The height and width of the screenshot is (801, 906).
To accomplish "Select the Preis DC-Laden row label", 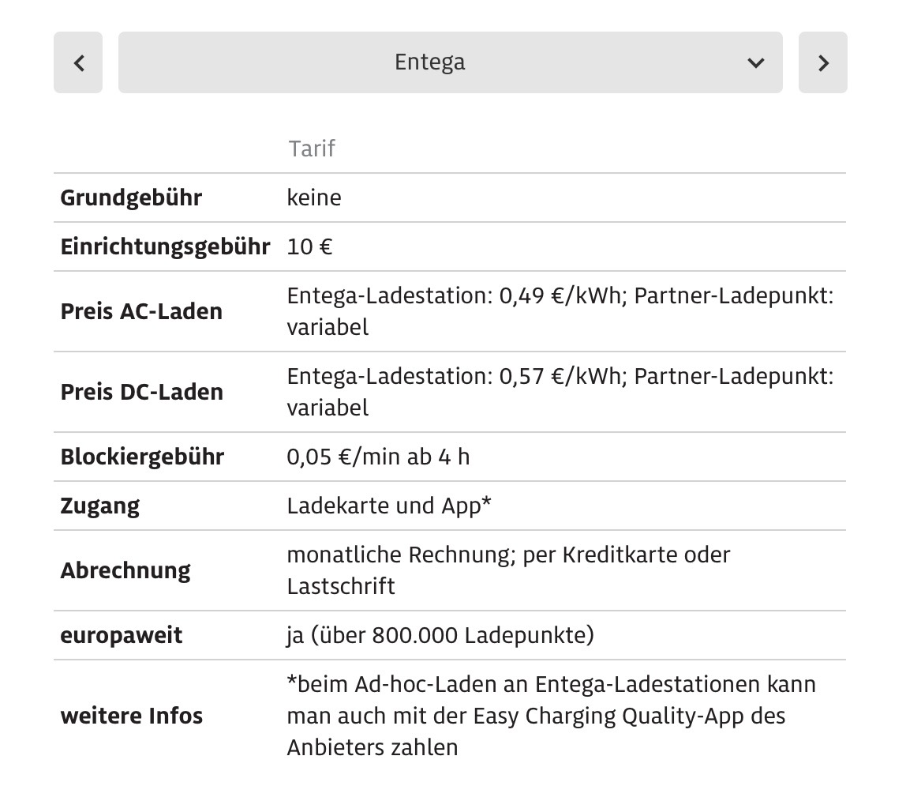I will (x=141, y=392).
